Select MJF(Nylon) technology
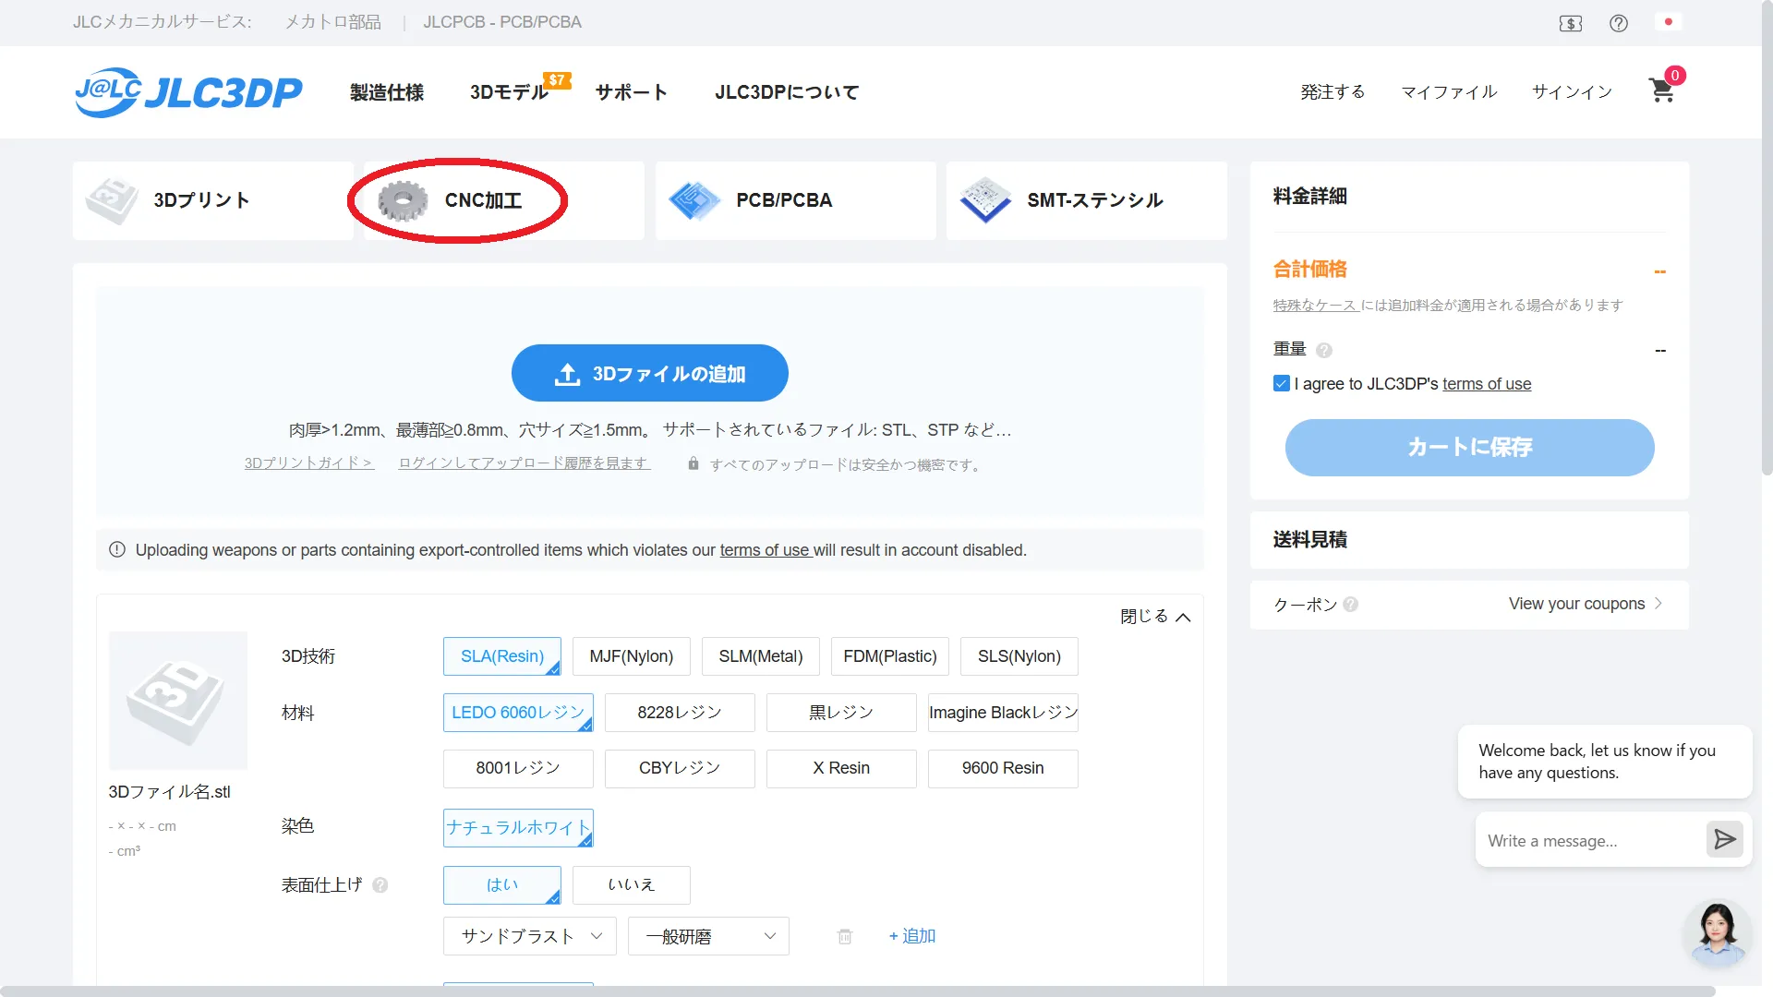Viewport: 1773px width, 997px height. 632,656
